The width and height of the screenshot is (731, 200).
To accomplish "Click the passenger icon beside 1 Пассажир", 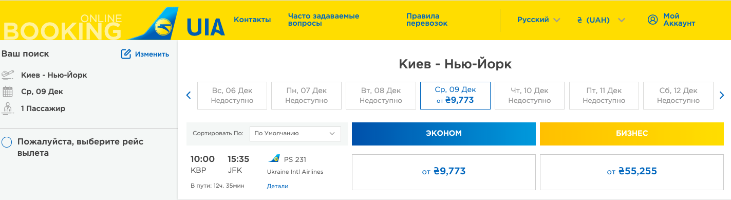I will [x=7, y=108].
